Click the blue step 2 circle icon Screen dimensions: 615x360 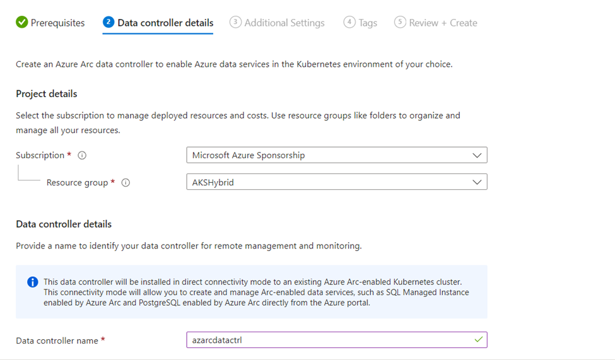click(x=108, y=22)
